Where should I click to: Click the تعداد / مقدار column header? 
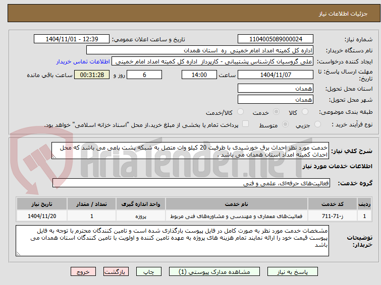(x=92, y=204)
